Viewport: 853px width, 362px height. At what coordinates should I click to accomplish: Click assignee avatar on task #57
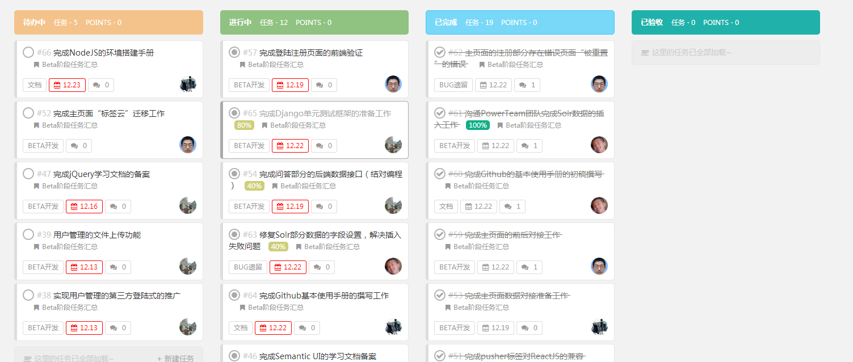coord(393,84)
